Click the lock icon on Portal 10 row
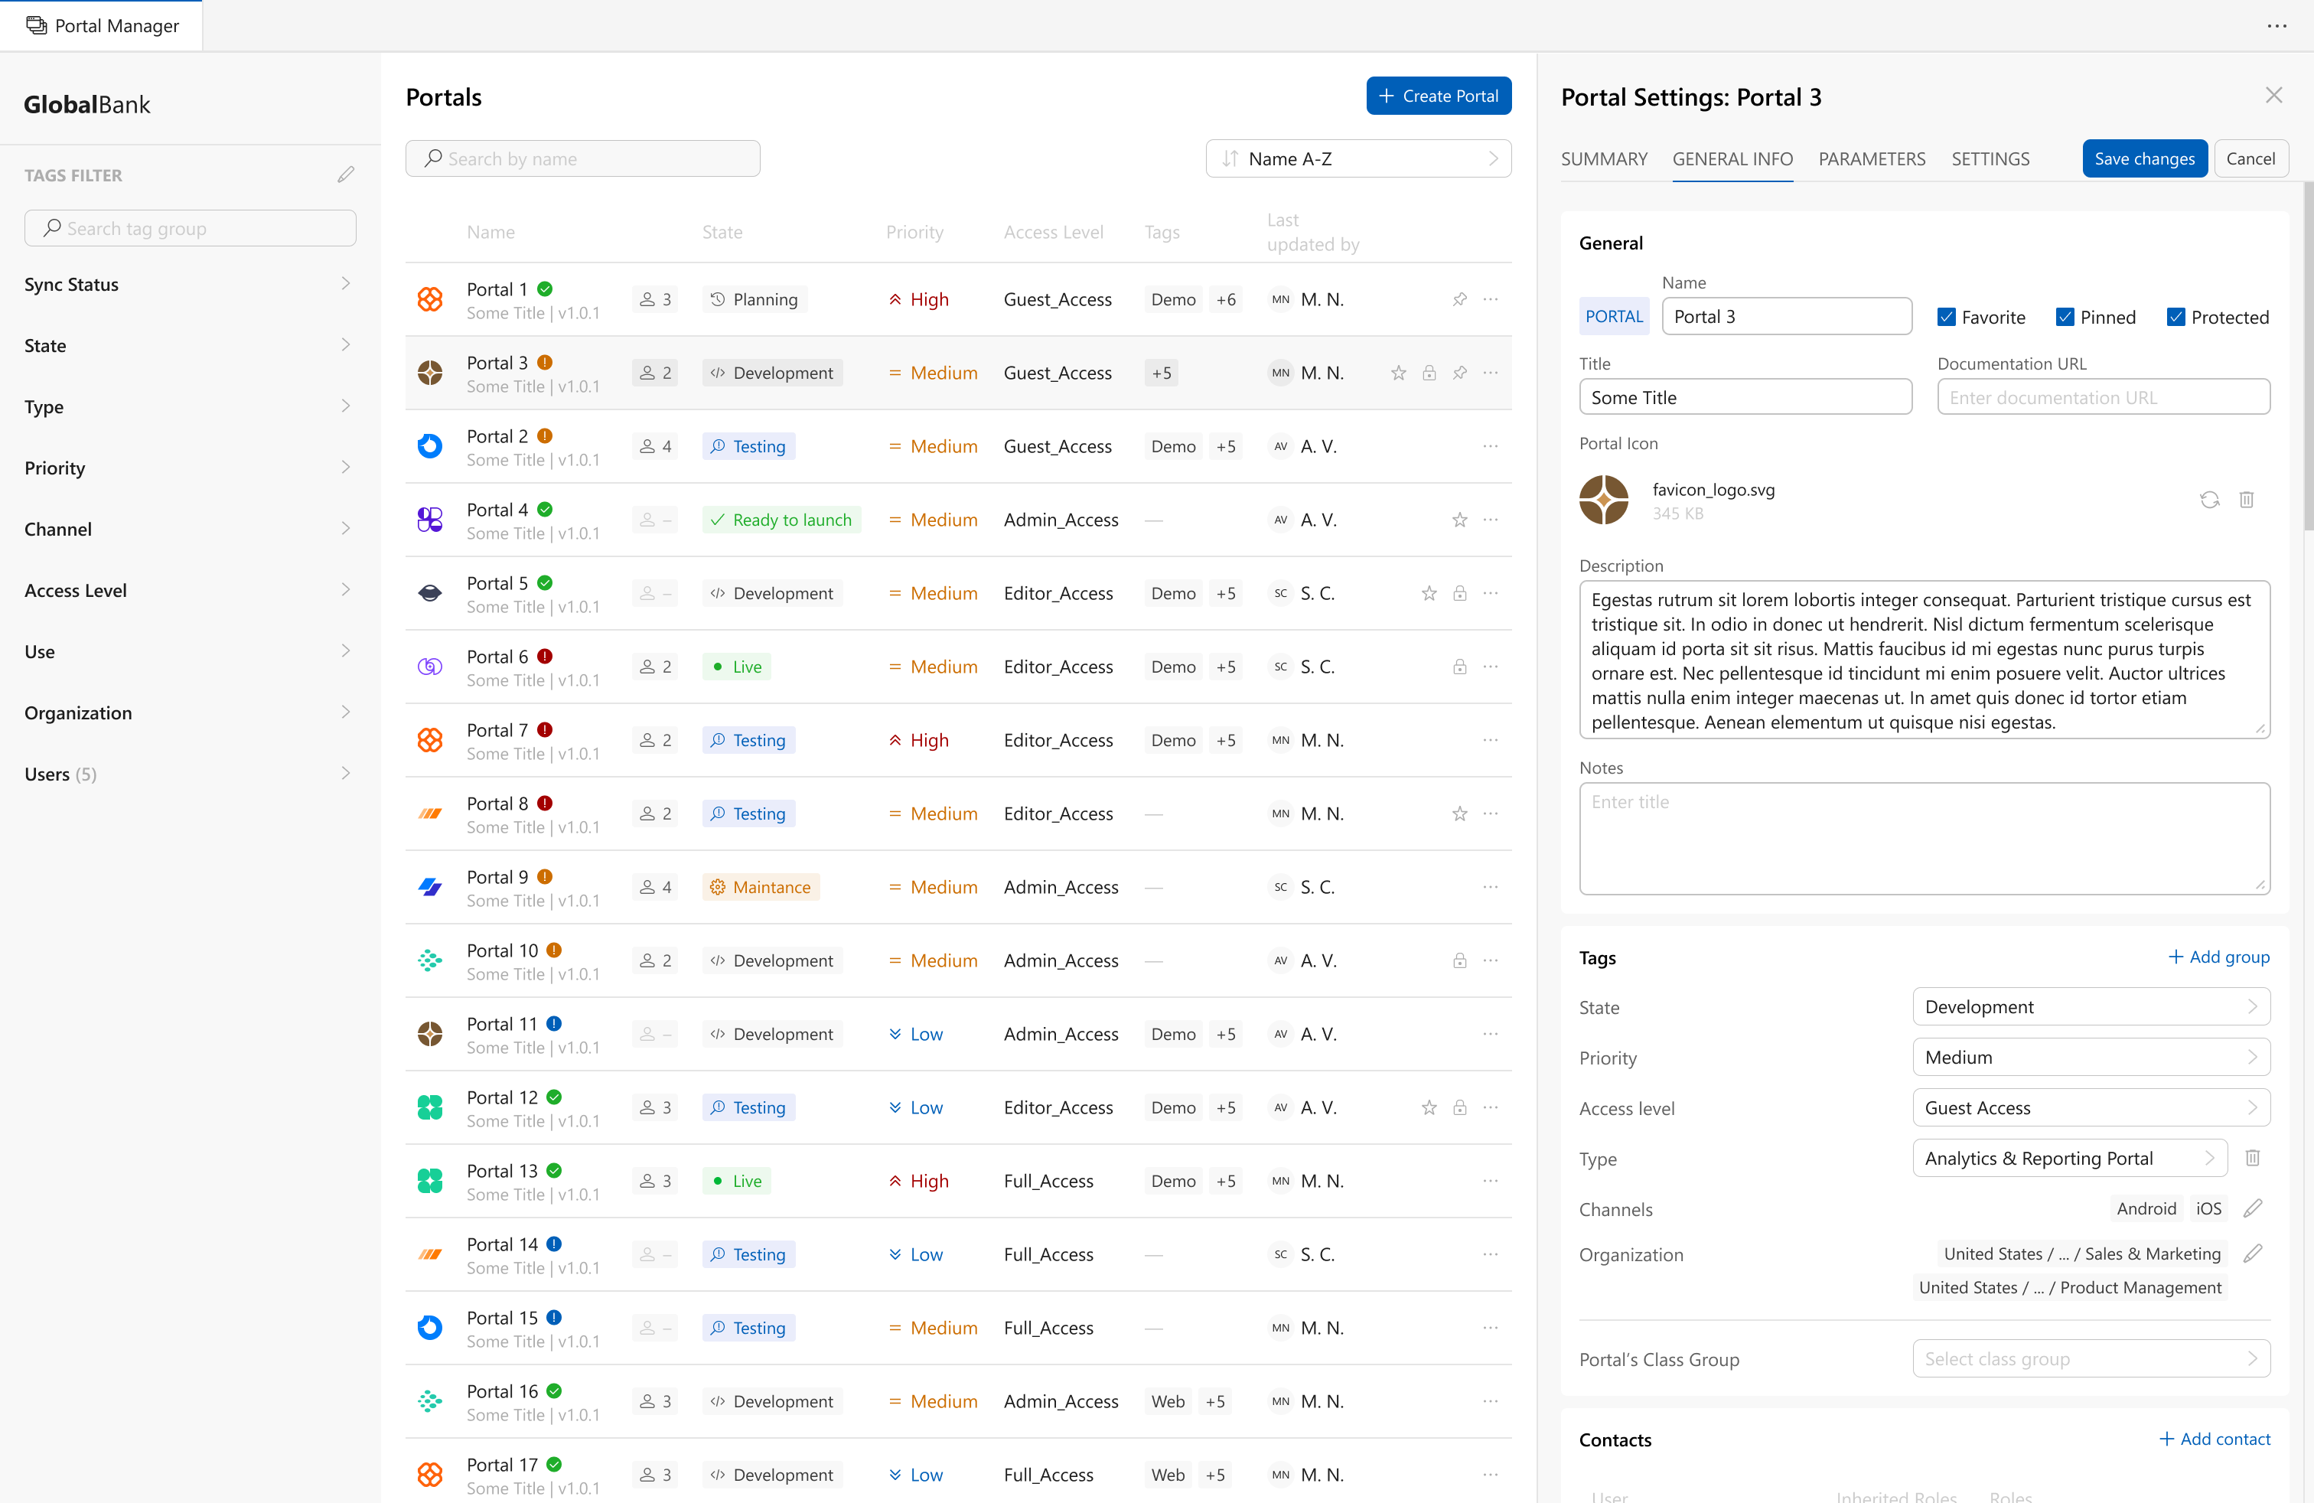2314x1503 pixels. pyautogui.click(x=1459, y=960)
